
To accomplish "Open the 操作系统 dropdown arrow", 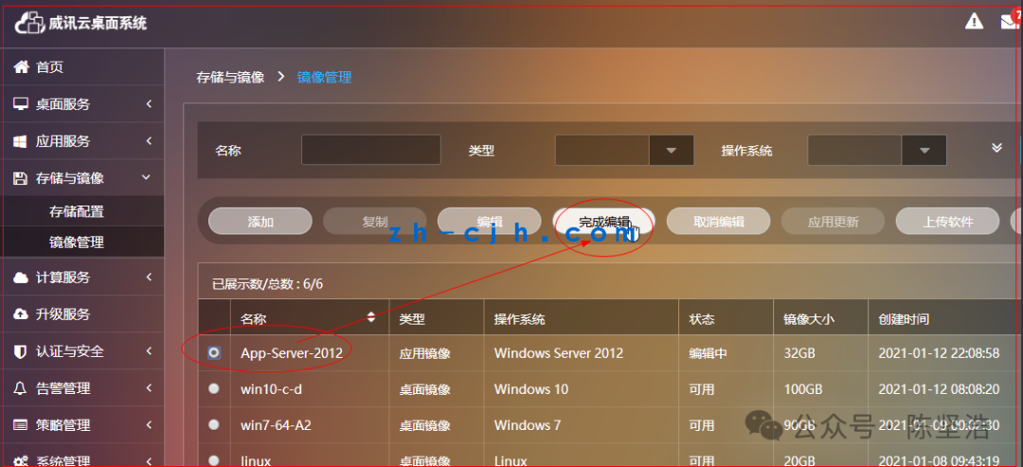I will tap(924, 151).
